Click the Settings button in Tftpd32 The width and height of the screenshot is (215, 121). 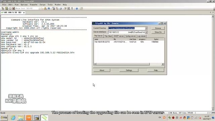tap(129, 70)
